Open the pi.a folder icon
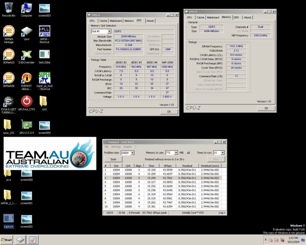Viewport: 306px width, 245px height. (8, 175)
